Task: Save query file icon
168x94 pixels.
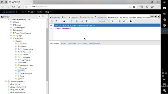Action: [56, 21]
